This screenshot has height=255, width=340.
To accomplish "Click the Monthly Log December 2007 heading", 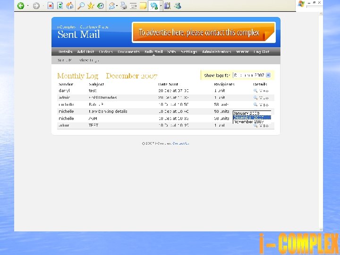I will click(107, 76).
